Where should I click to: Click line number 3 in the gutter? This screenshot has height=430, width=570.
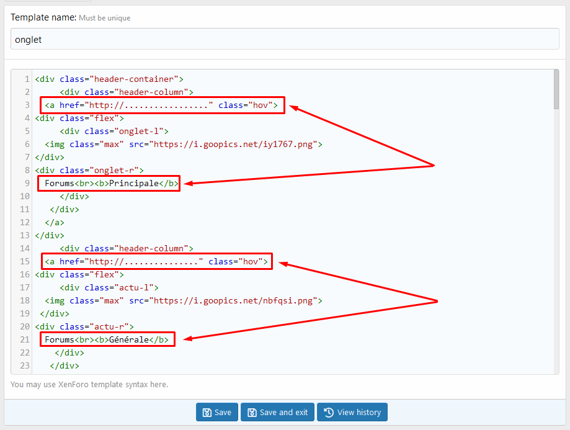click(27, 105)
